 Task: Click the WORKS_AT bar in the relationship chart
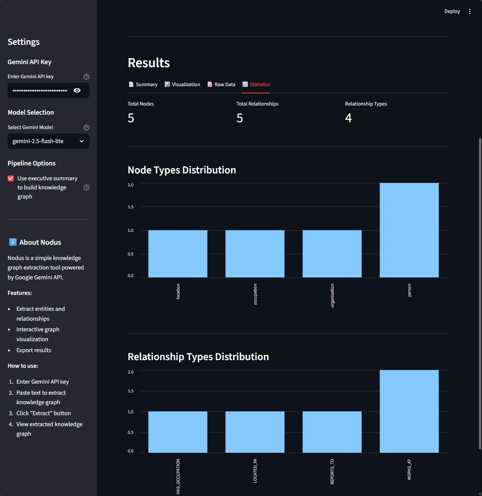pos(409,411)
